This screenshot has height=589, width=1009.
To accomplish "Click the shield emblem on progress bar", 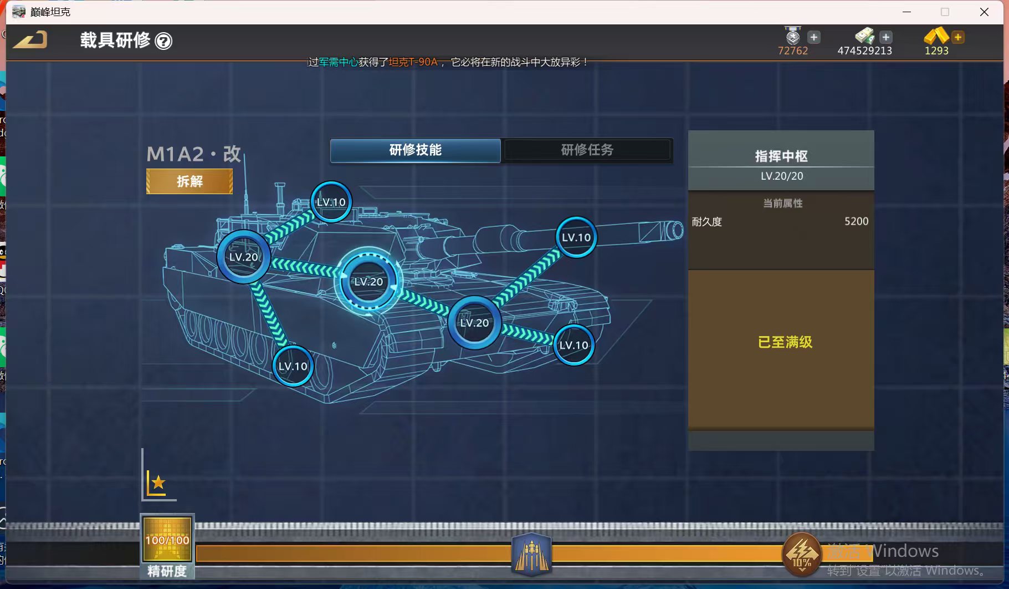I will (x=531, y=554).
